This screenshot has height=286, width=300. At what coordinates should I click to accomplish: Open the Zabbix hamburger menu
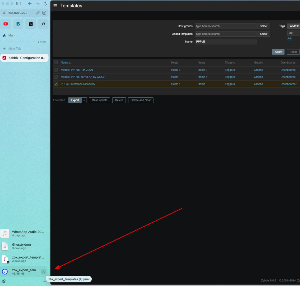[55, 6]
